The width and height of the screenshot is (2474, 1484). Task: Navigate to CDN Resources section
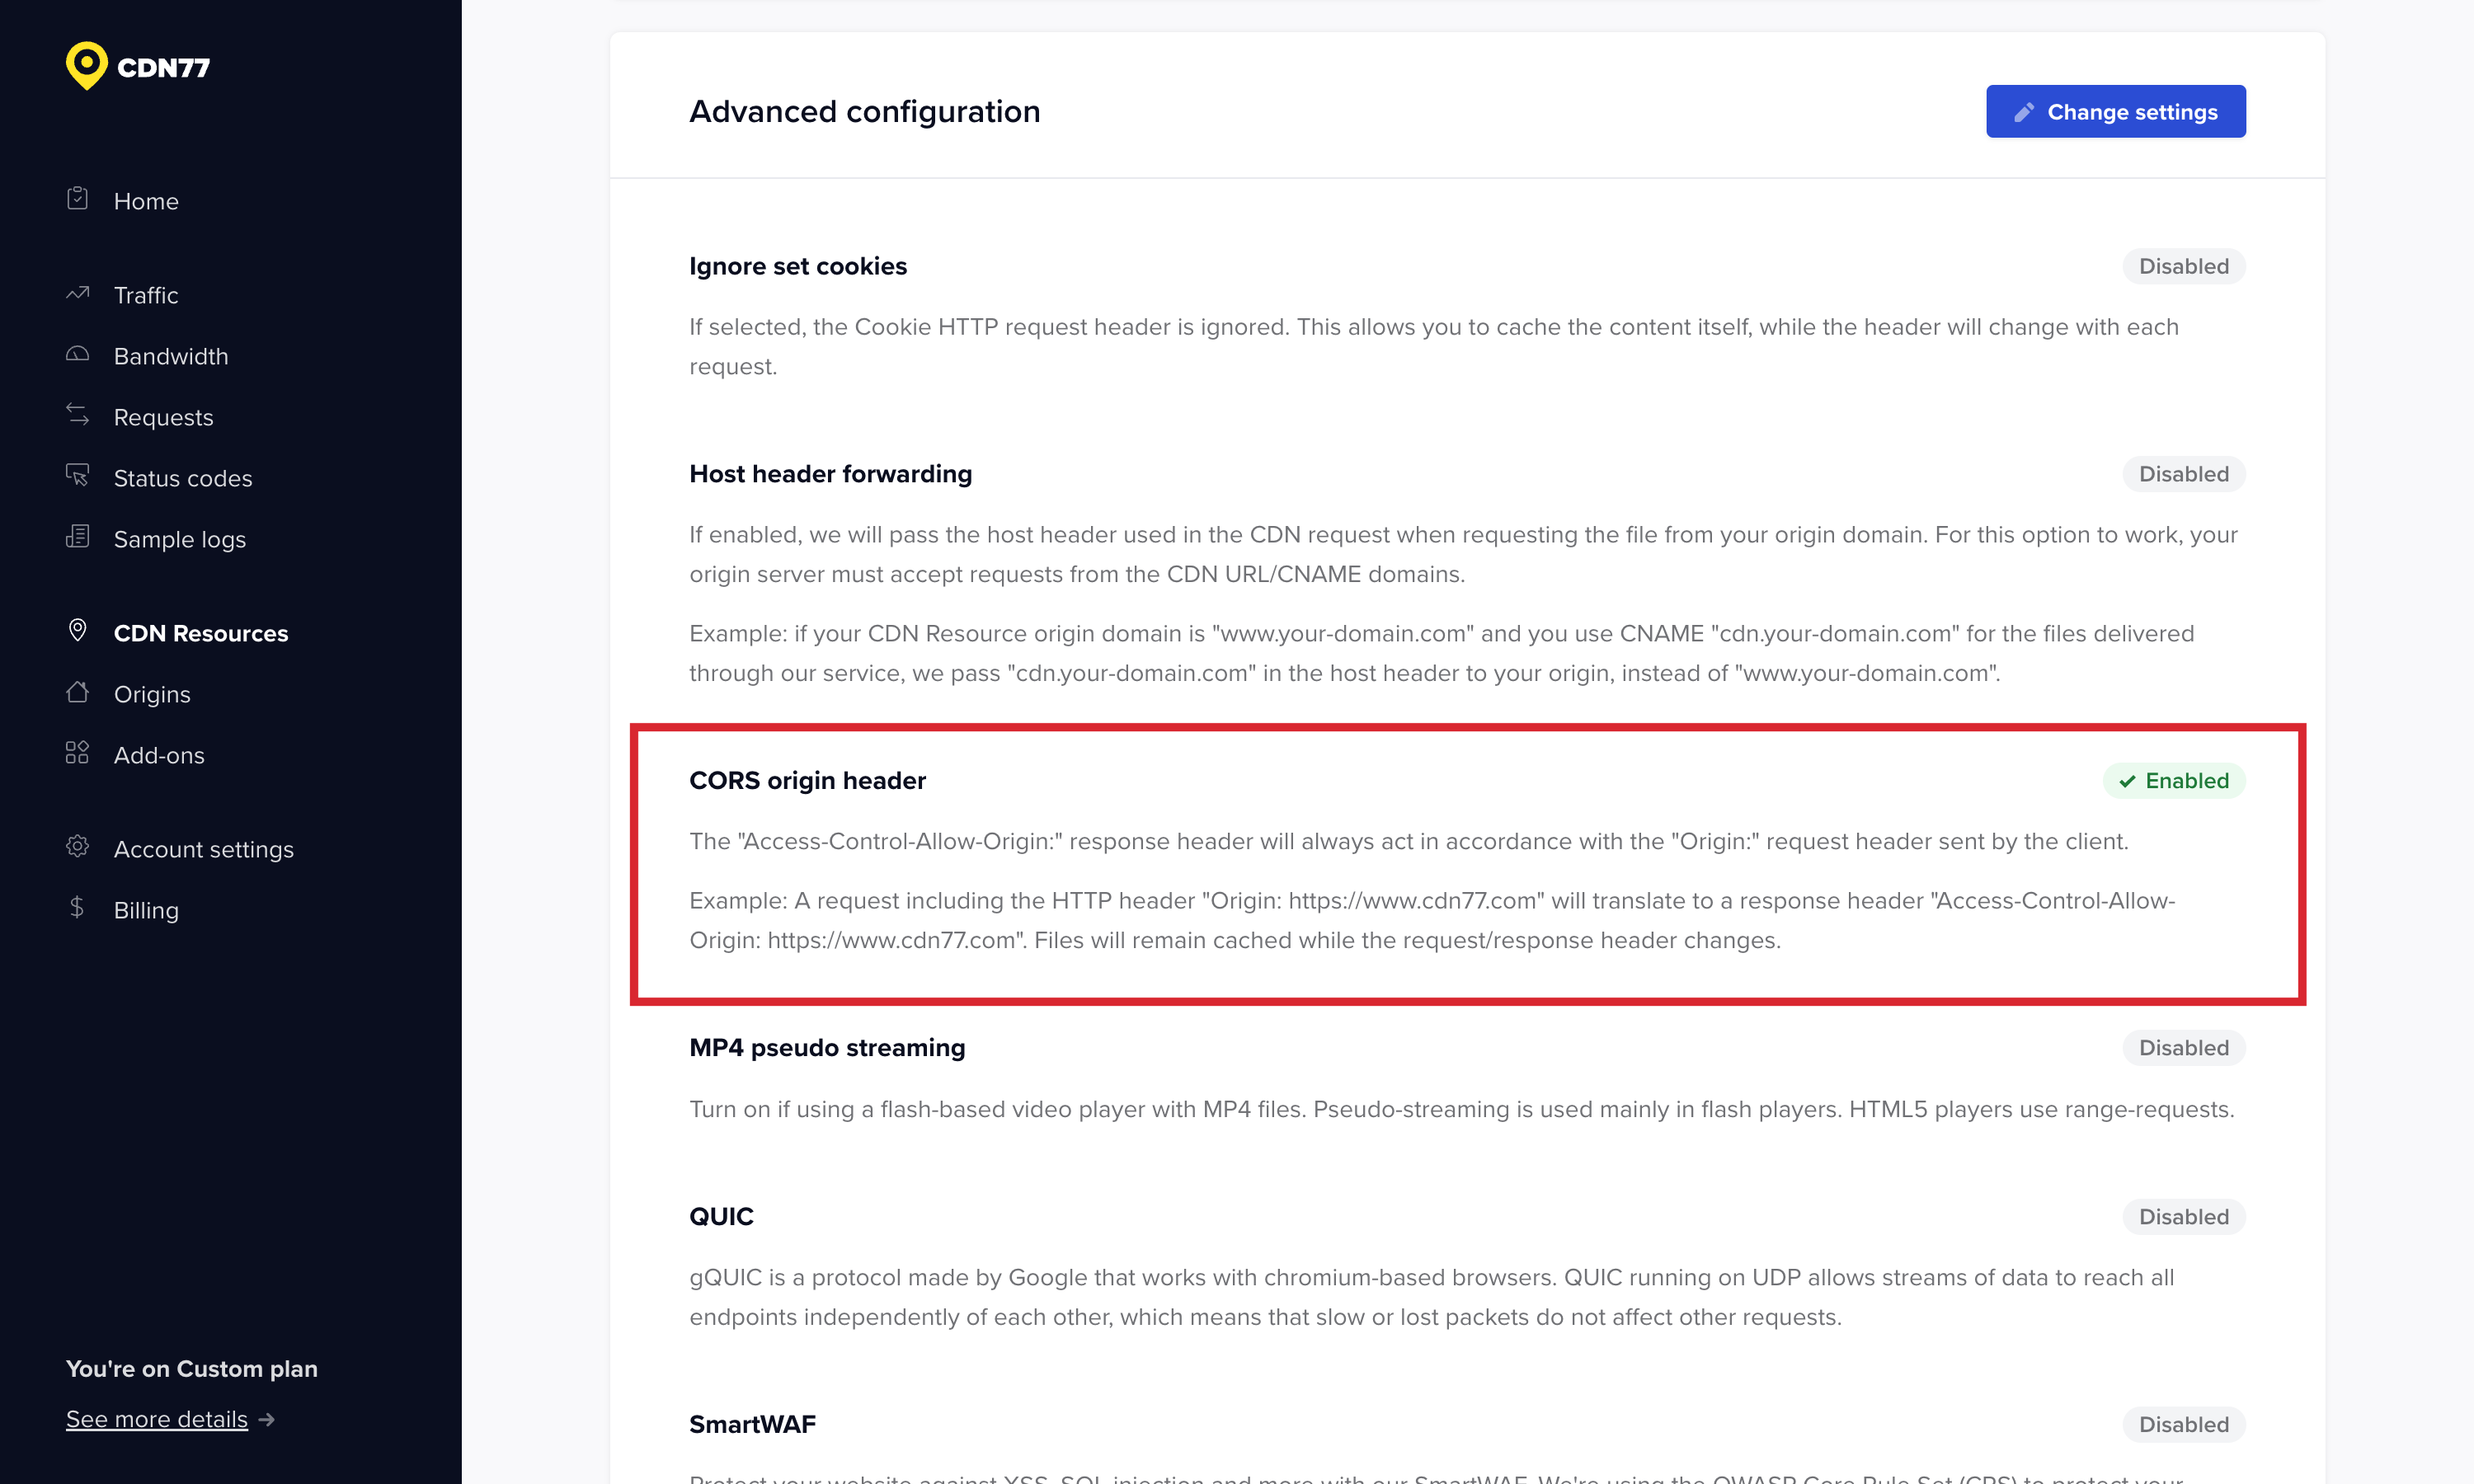[200, 632]
